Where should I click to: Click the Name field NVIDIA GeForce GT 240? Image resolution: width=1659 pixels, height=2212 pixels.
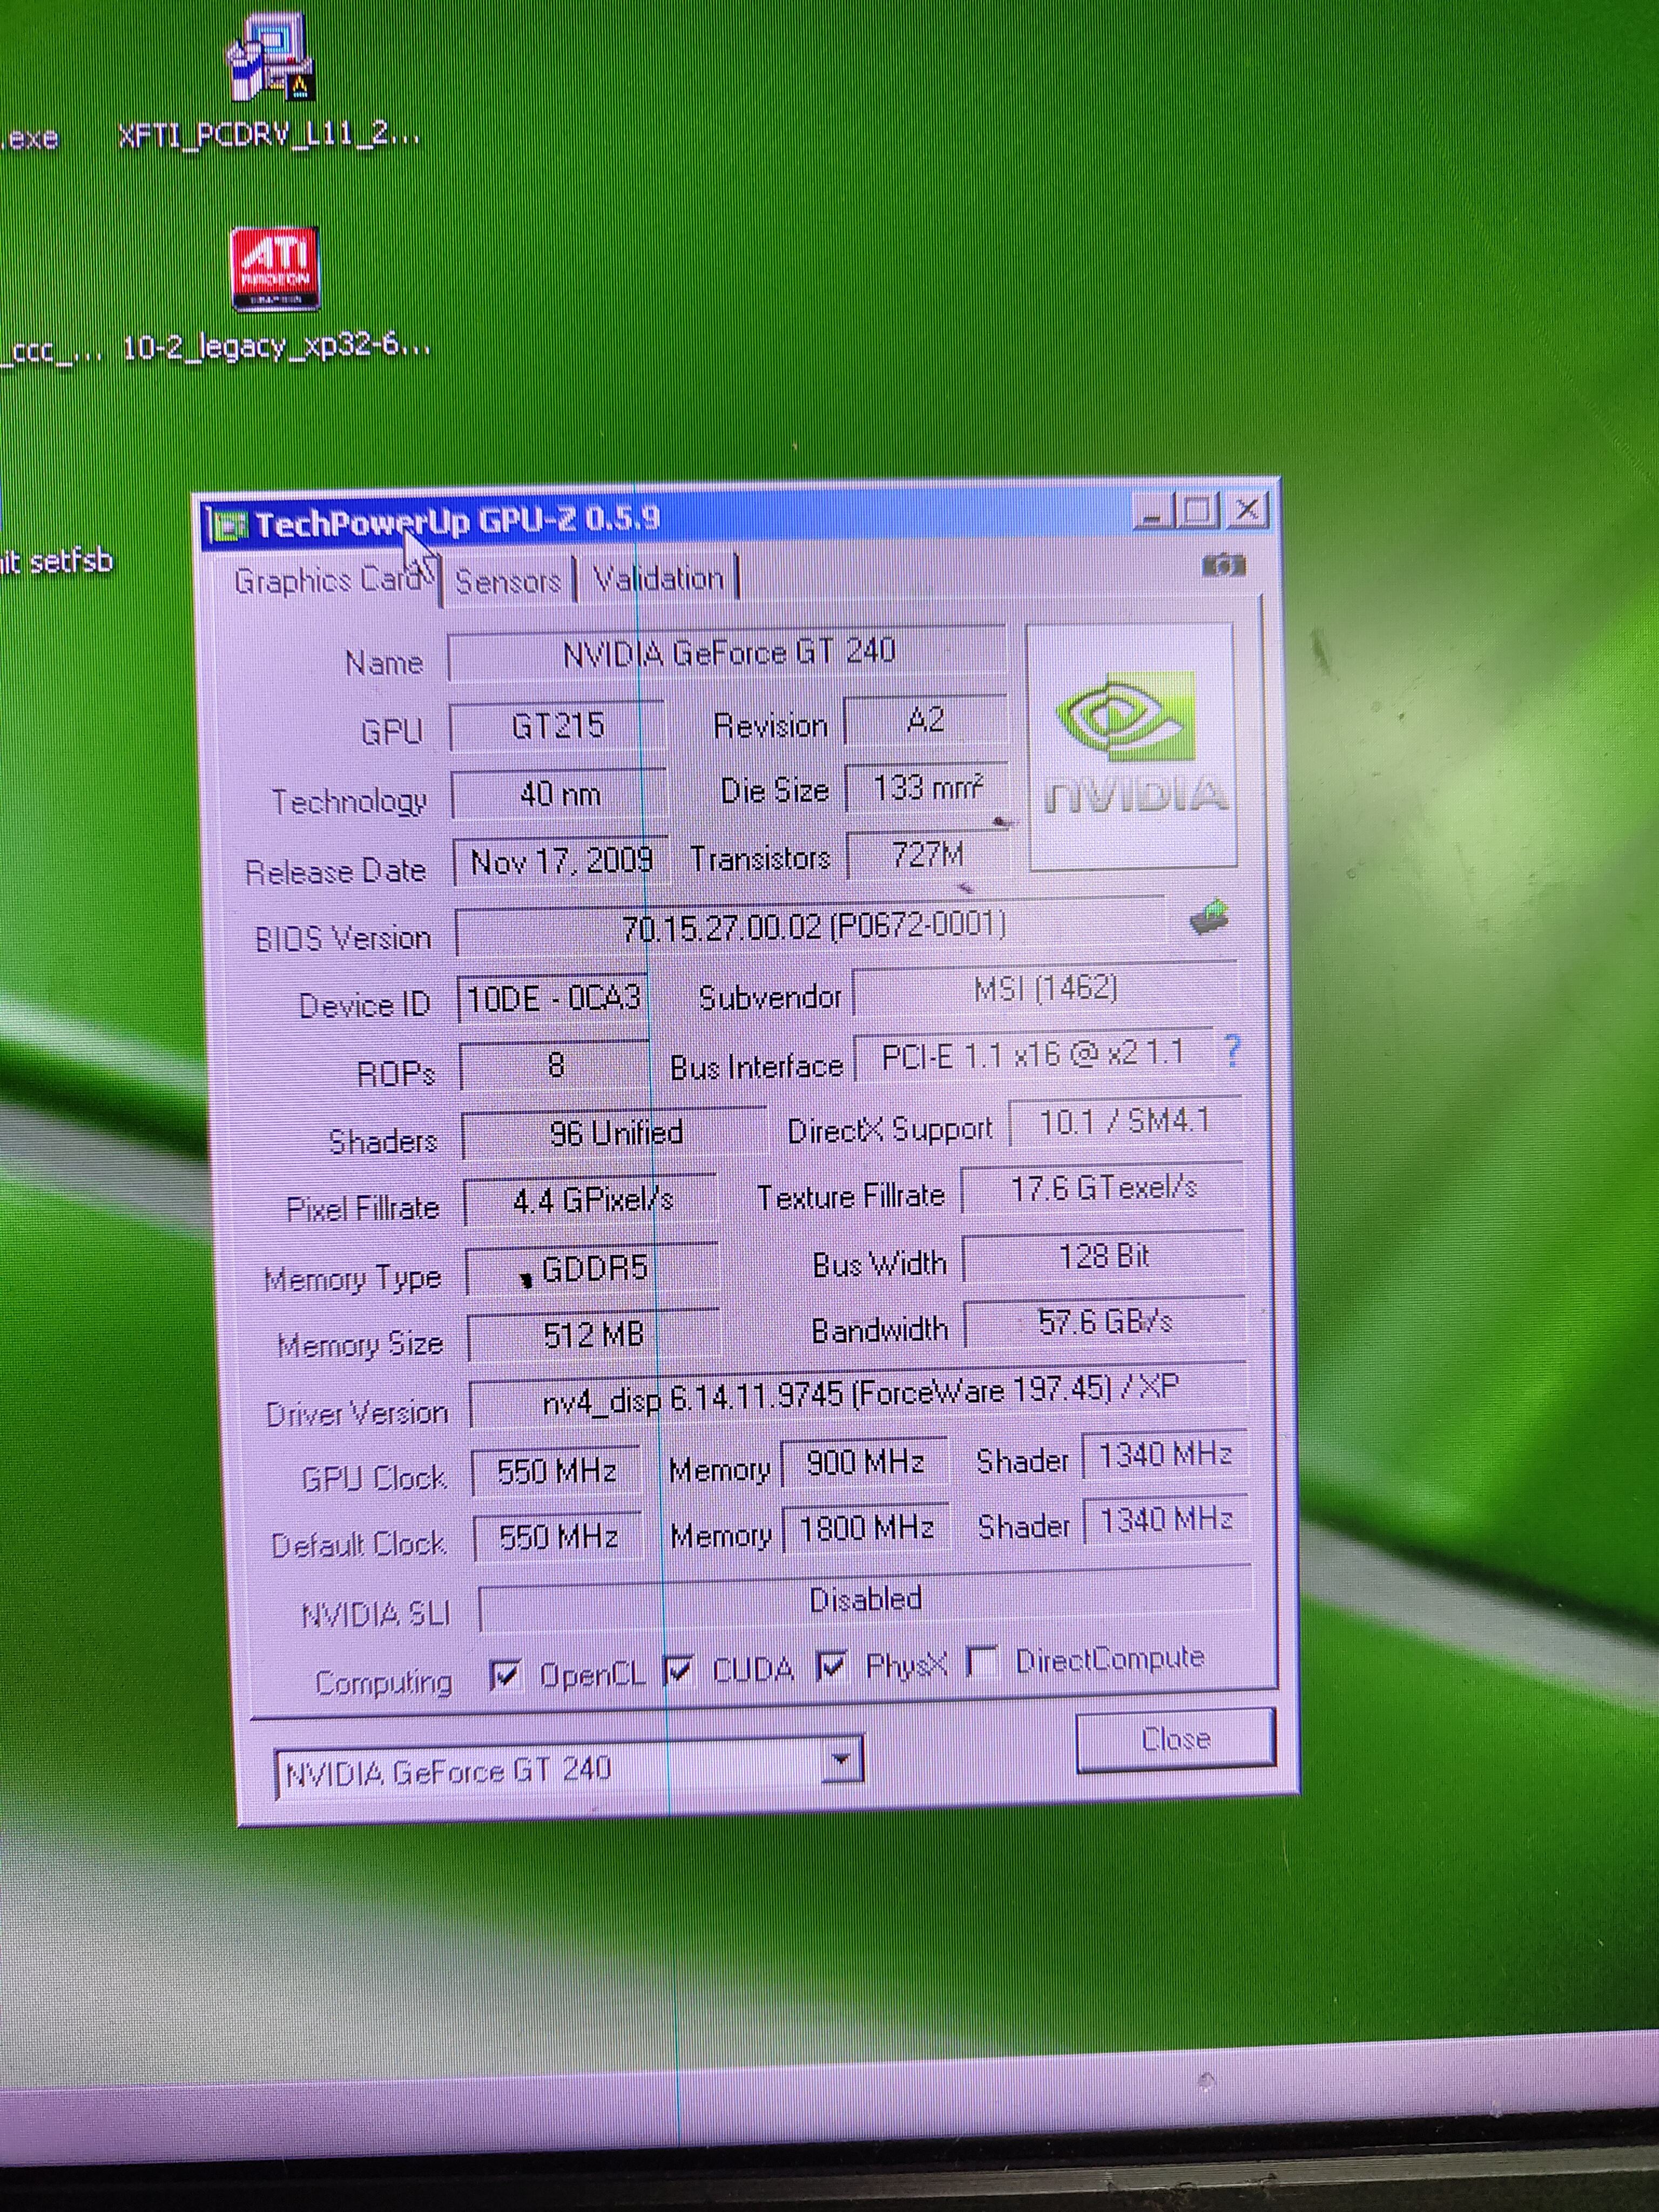pyautogui.click(x=727, y=653)
